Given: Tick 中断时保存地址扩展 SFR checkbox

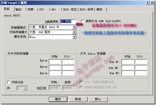Looking at the screenshot, I should (81, 88).
